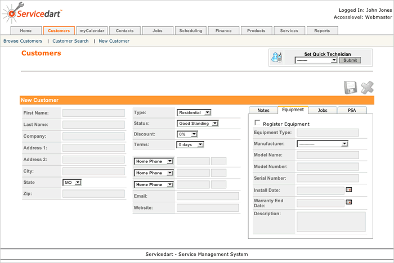Viewport: 394px width, 263px height.
Task: Open the Status dropdown showing Good Standing
Action: [x=197, y=124]
